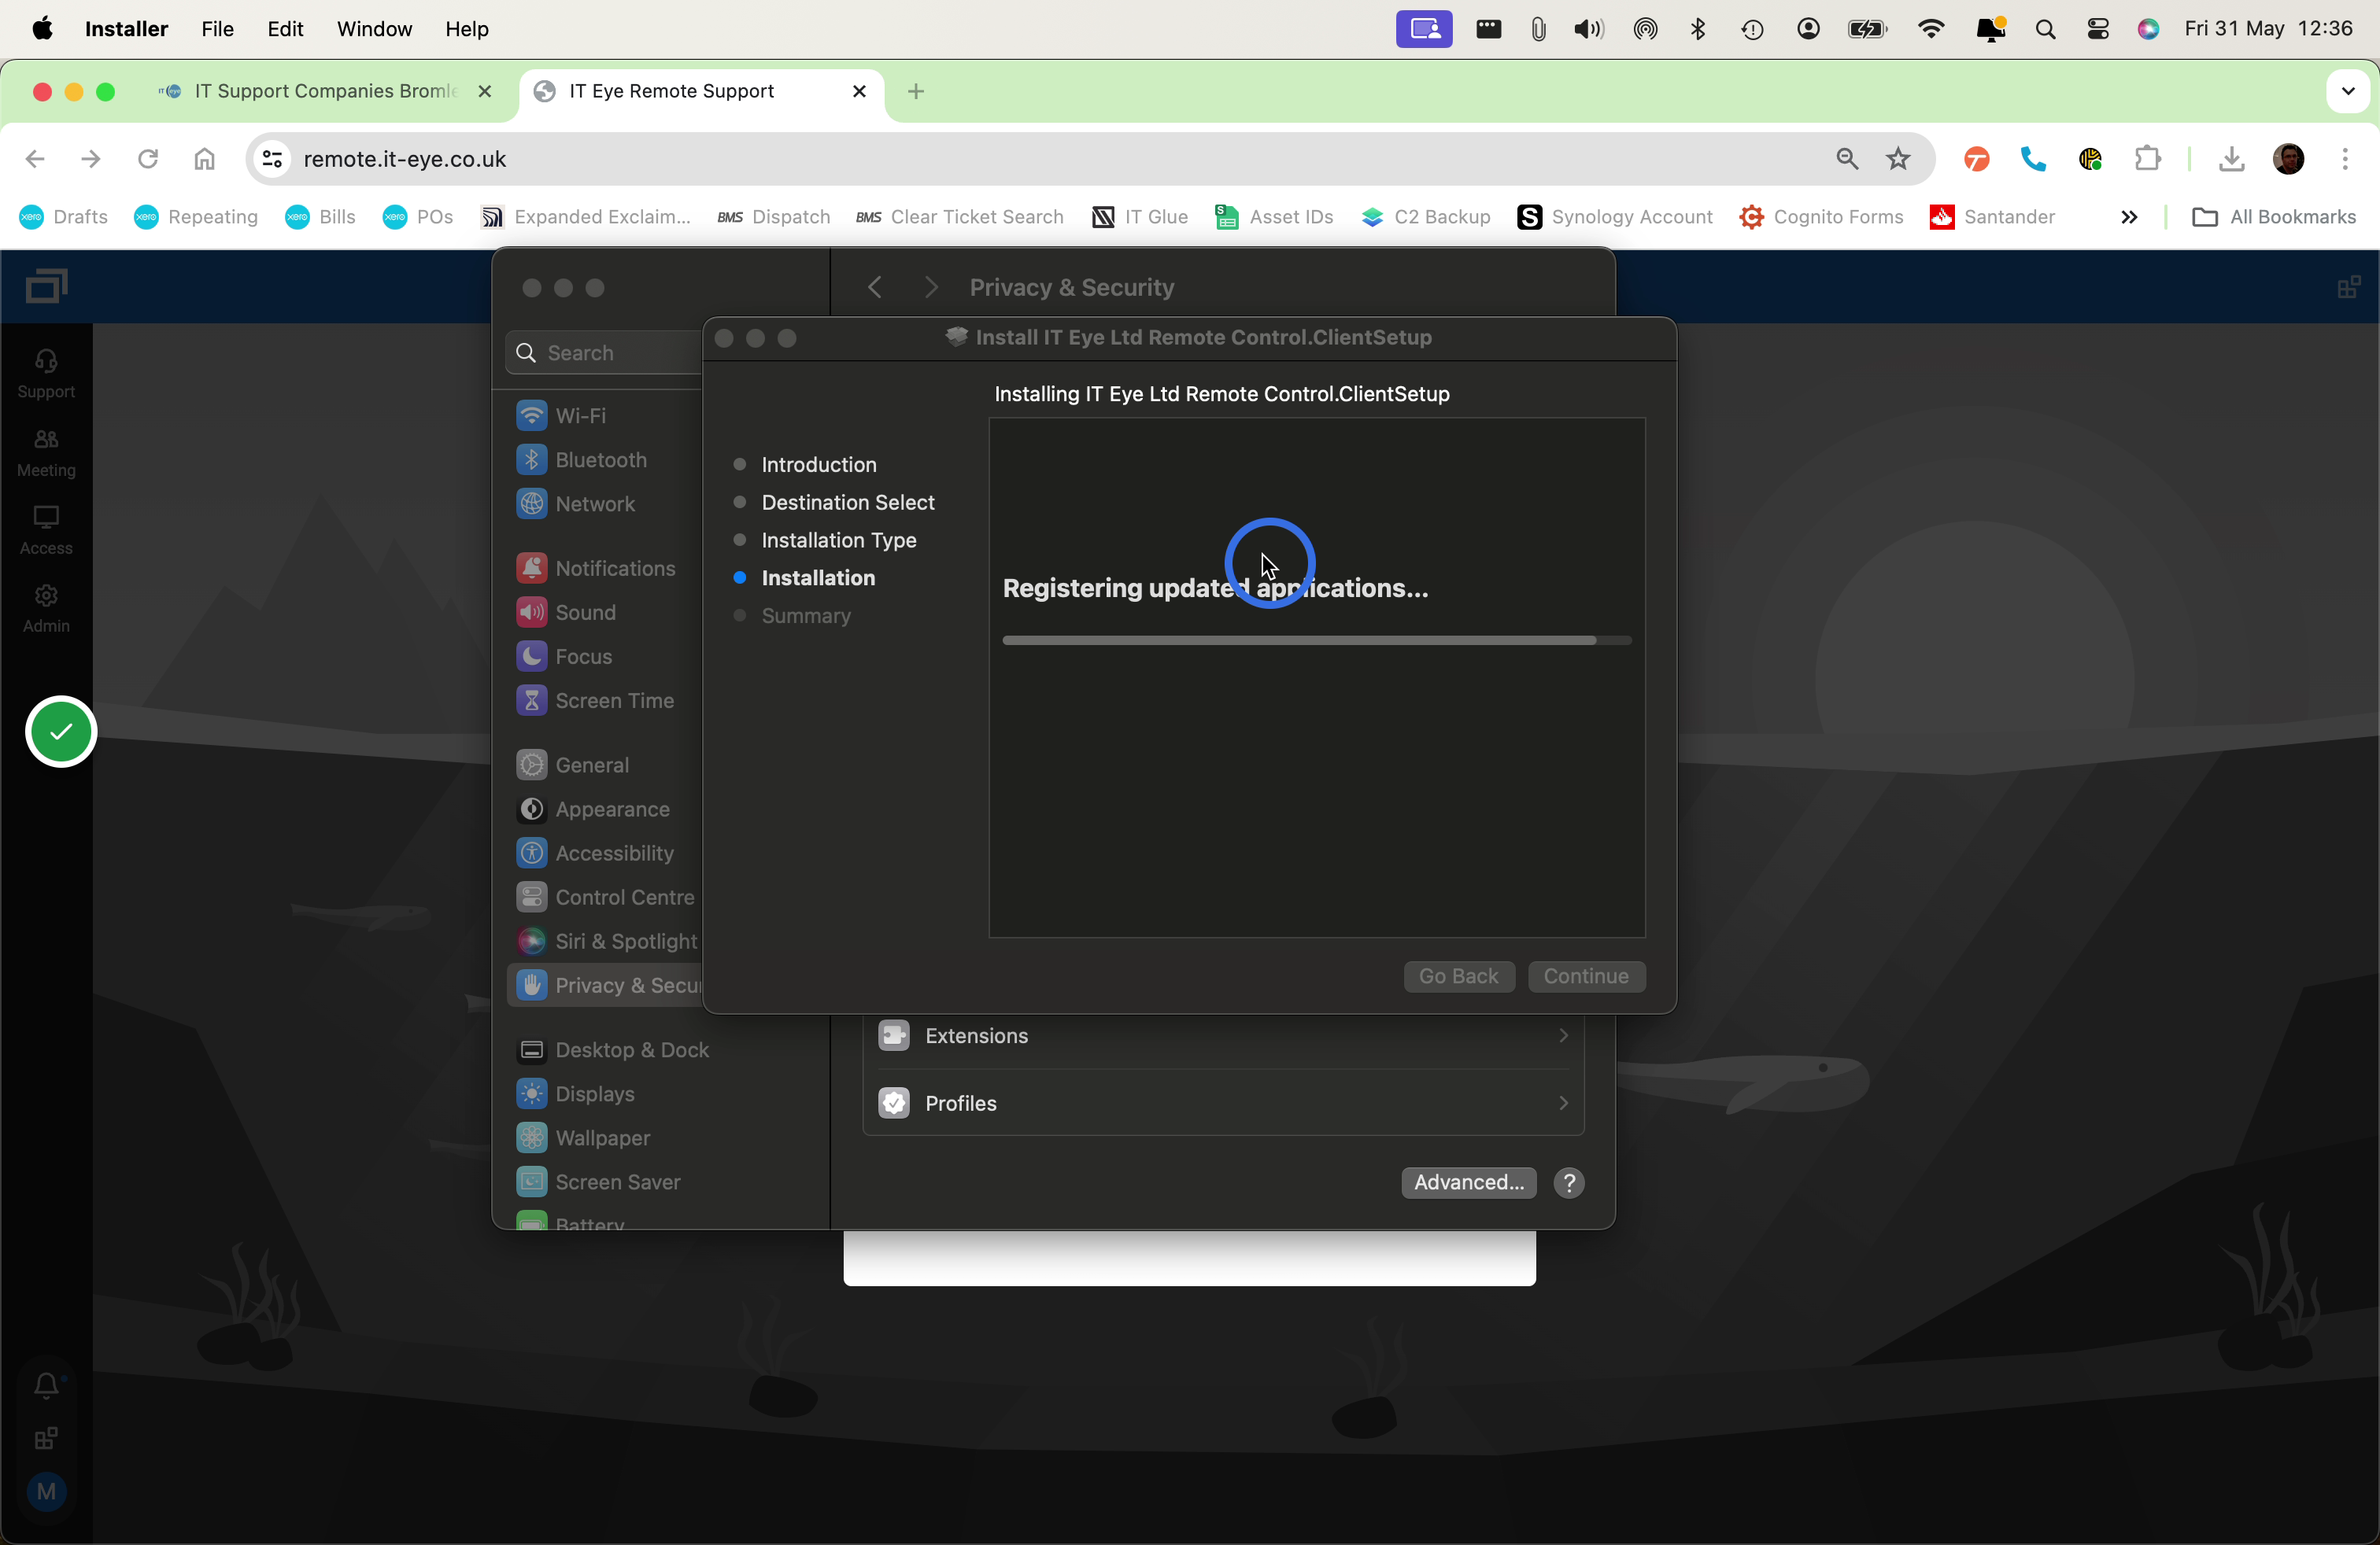Screen dimensions: 2380x1545
Task: Click the green checkmark status badge
Action: 61,732
